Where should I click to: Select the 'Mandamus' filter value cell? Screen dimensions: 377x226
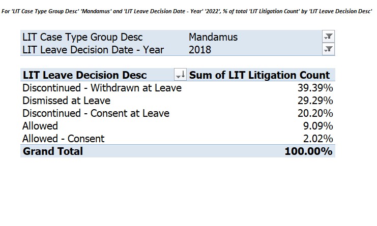click(213, 37)
